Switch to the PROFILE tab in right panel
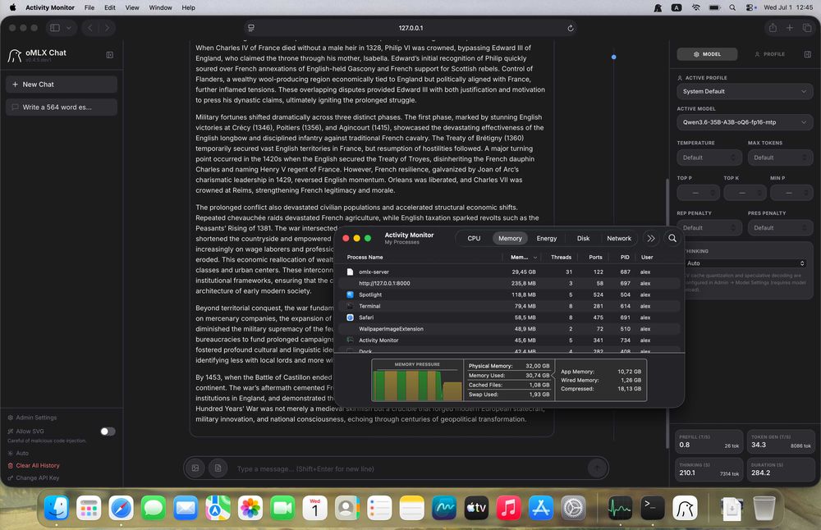The height and width of the screenshot is (530, 821). [770, 54]
